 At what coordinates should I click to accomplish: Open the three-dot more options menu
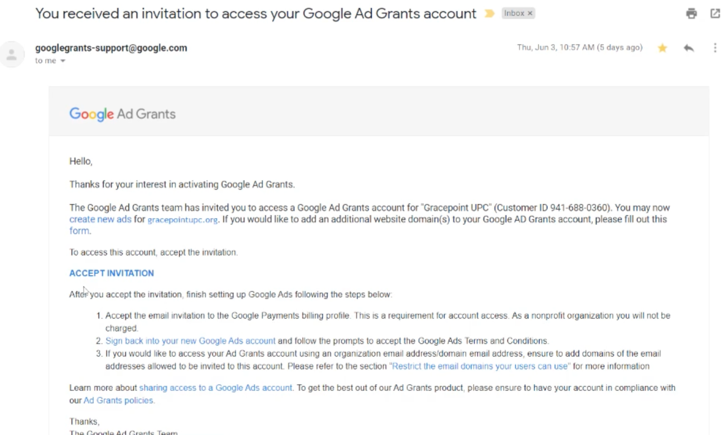tap(715, 48)
